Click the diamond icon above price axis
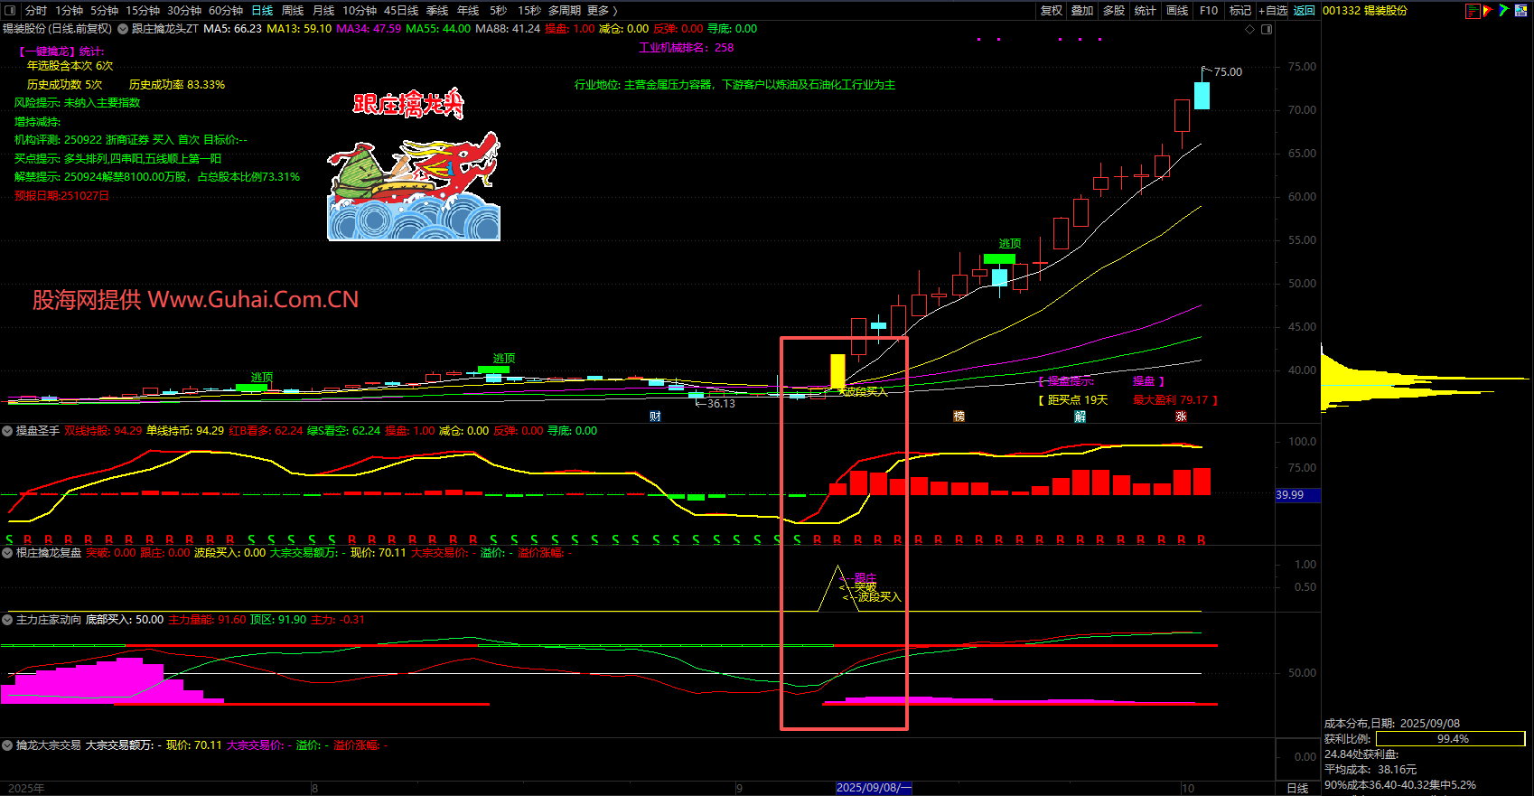1534x796 pixels. [x=1250, y=29]
